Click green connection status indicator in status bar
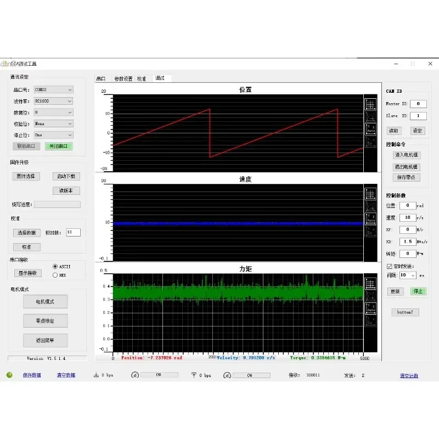Viewport: 439px width, 439px height. (9, 375)
